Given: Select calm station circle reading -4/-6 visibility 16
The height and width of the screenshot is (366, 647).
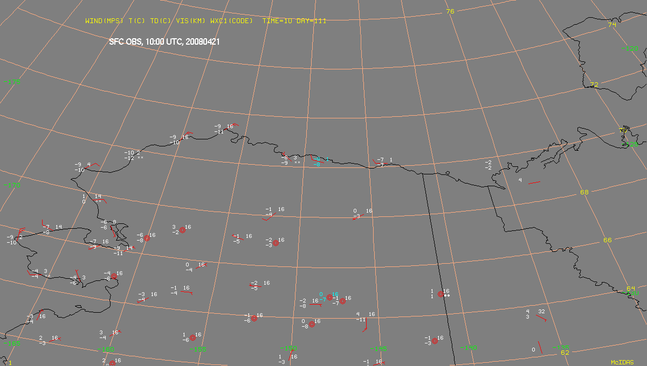Looking at the screenshot, I should click(x=114, y=277).
